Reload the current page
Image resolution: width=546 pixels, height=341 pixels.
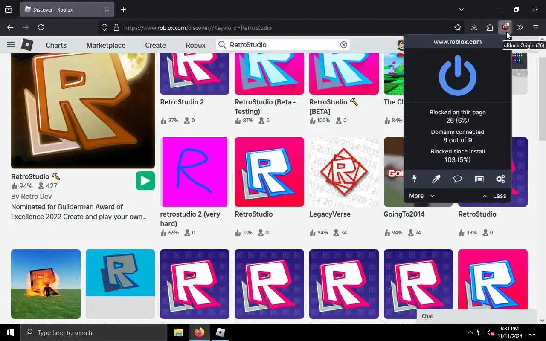click(x=41, y=27)
